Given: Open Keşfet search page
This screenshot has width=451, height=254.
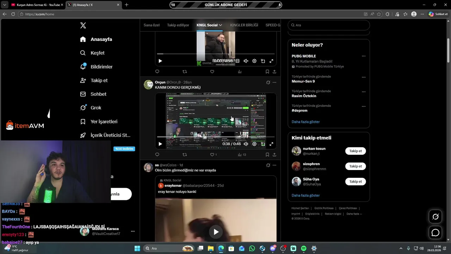Looking at the screenshot, I should coord(92,53).
